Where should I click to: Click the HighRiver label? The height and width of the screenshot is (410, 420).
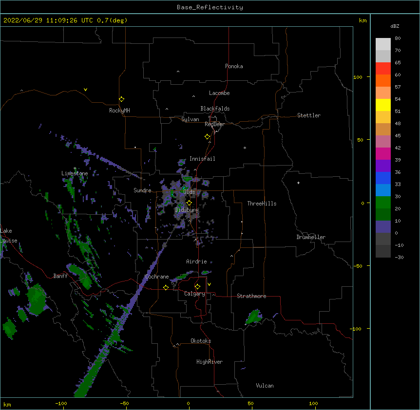tap(210, 362)
